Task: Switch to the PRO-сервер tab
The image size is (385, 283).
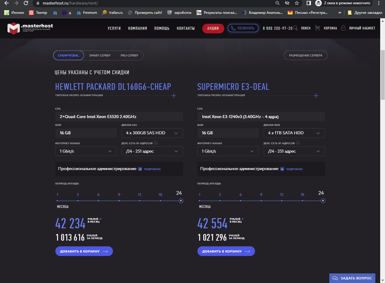Action: click(129, 56)
